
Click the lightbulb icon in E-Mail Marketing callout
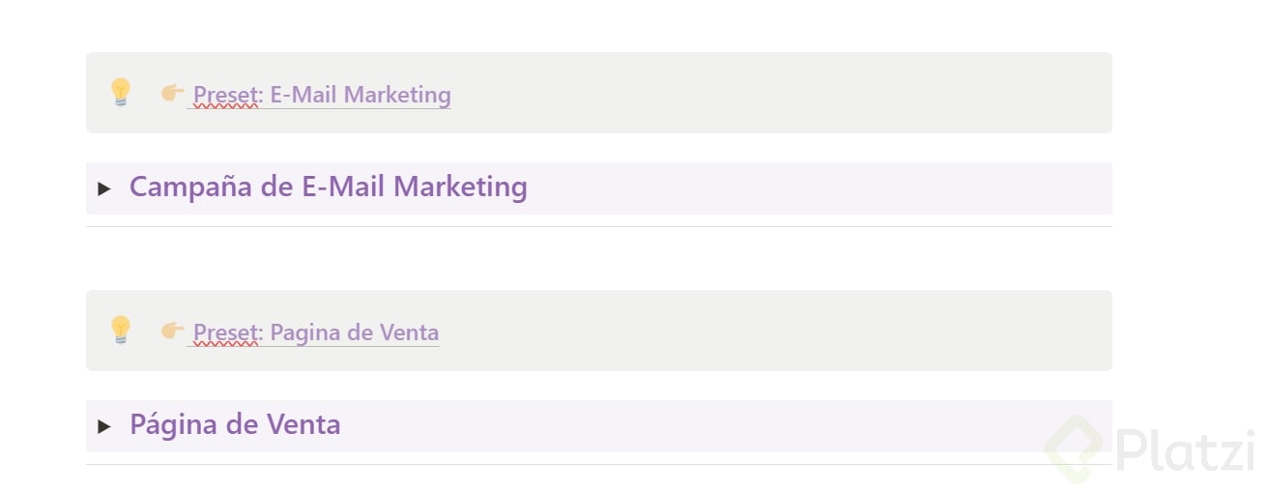click(120, 93)
